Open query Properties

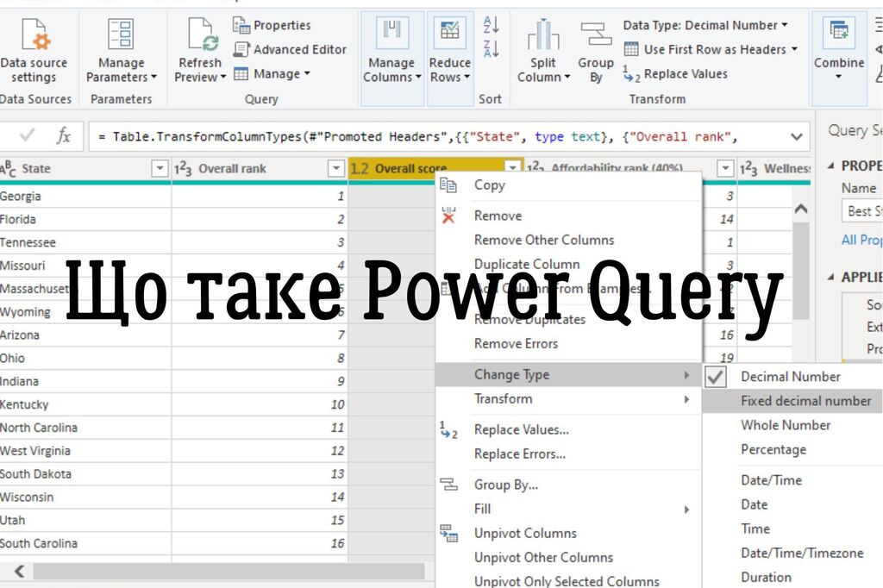point(272,25)
